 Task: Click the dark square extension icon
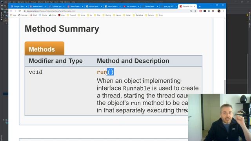205,11
